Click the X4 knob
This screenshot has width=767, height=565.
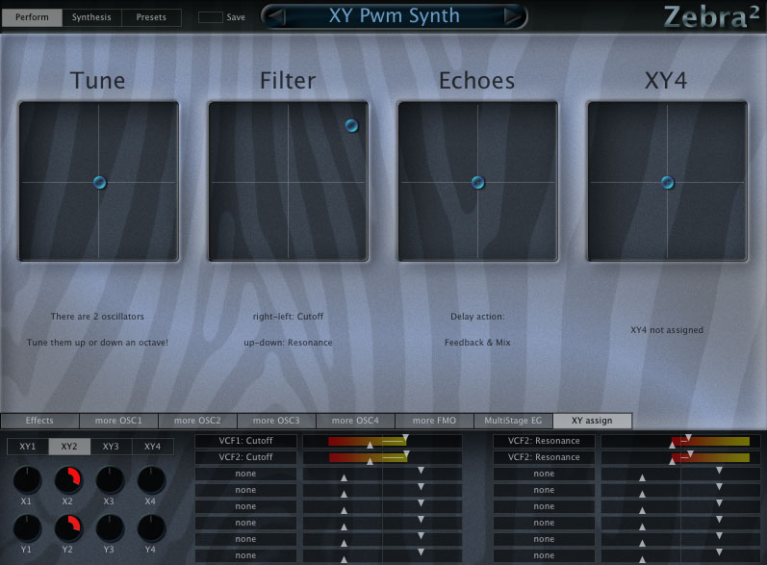pos(151,479)
